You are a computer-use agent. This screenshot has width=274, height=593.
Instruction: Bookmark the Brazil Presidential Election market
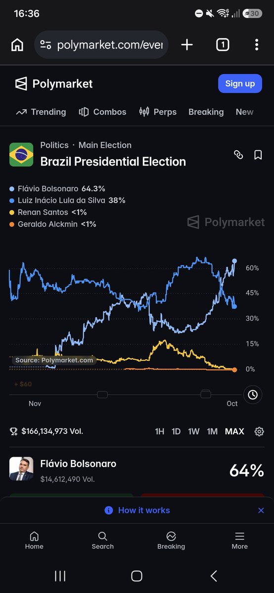click(258, 155)
